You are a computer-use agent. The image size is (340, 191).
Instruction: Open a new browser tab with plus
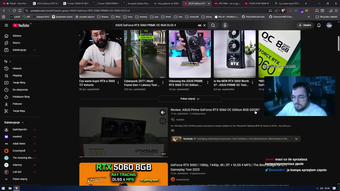tap(306, 3)
